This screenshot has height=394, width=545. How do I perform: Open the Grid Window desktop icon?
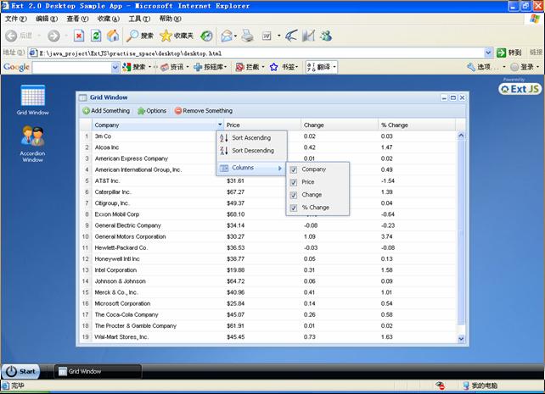click(32, 96)
